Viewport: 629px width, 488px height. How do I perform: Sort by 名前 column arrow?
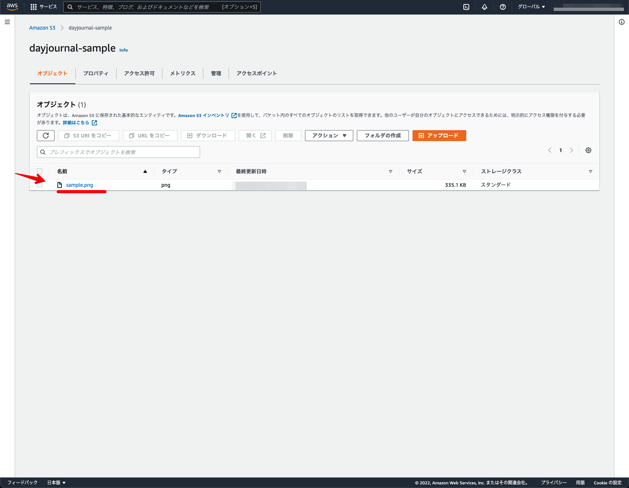(145, 171)
